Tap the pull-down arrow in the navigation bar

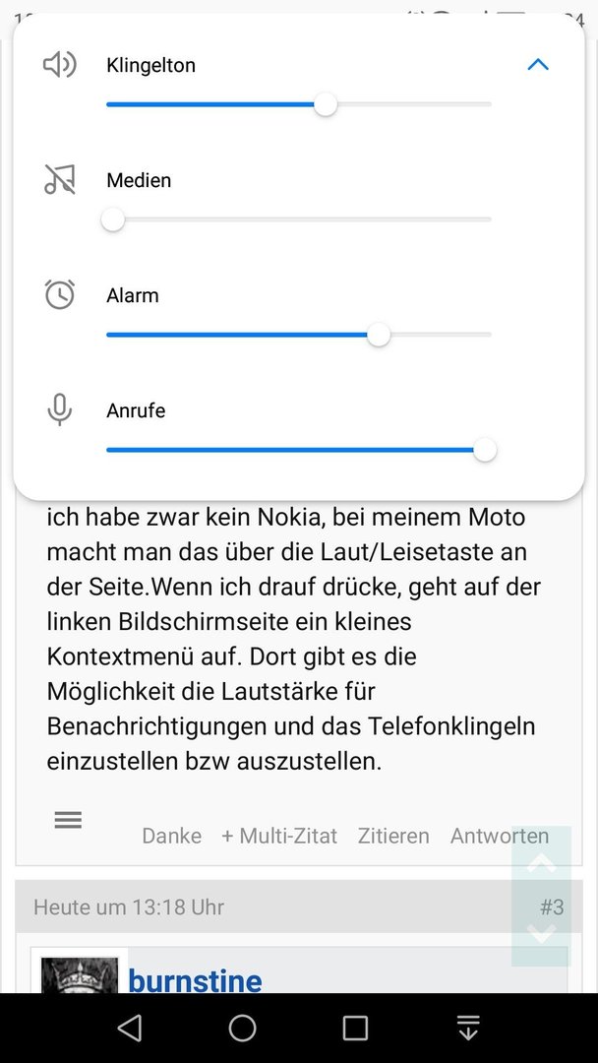(468, 1028)
